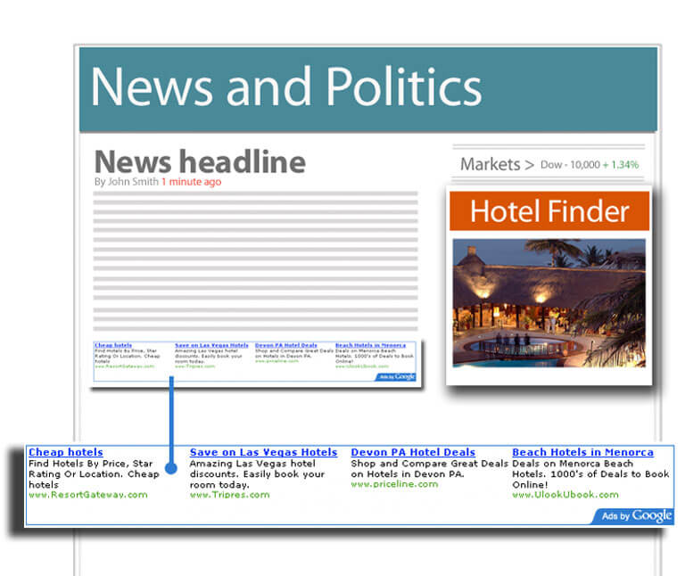Image resolution: width=685 pixels, height=576 pixels.
Task: Open the Save on Las Vegas Hotels link
Action: tap(263, 452)
